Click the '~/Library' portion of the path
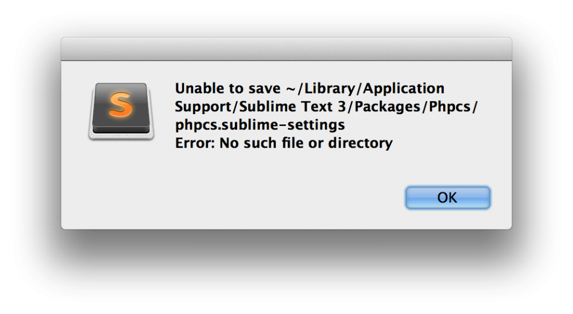 click(321, 88)
